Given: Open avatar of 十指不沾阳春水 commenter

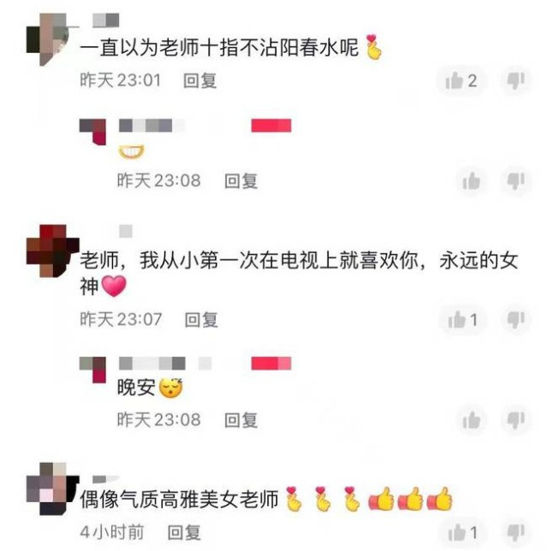Looking at the screenshot, I should [53, 39].
